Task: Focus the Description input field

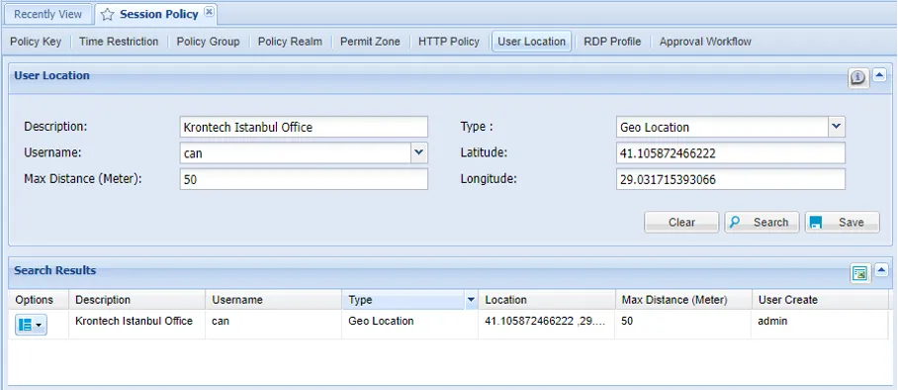Action: (304, 127)
